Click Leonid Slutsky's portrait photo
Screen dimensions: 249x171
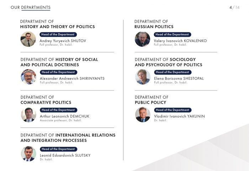pyautogui.click(x=28, y=154)
